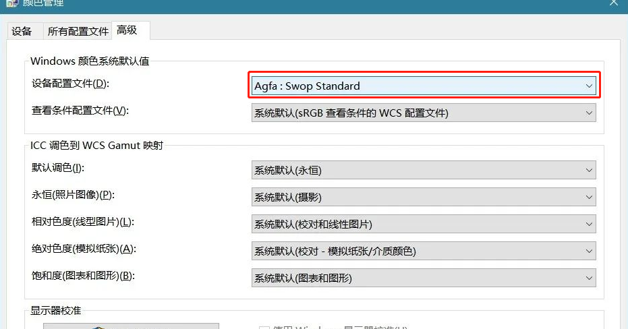
Task: Open the Agfa : Swop Standard dropdown
Action: pos(423,86)
